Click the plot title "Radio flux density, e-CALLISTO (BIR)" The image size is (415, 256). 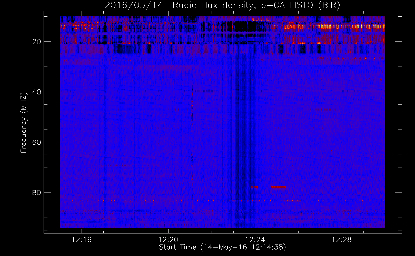256,5
